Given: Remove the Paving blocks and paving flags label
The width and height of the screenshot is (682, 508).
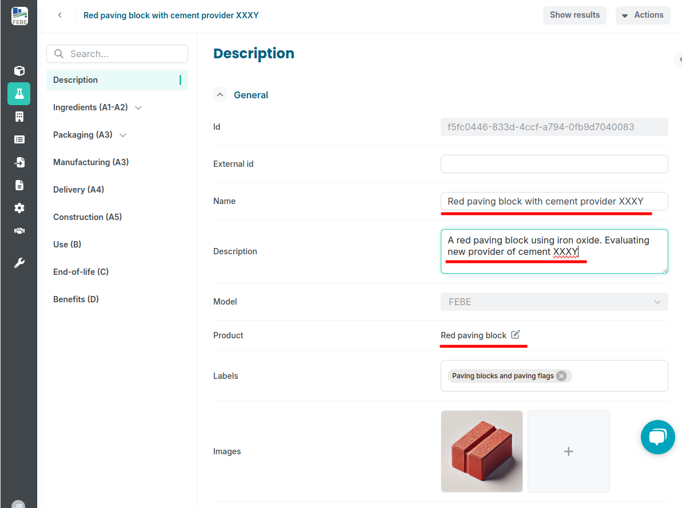Looking at the screenshot, I should click(561, 376).
